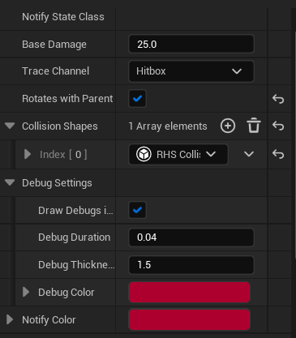Click the RHS Collision cube class icon

pos(144,154)
